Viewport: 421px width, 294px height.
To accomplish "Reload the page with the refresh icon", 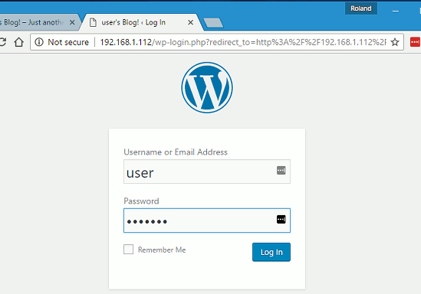I will click(3, 42).
